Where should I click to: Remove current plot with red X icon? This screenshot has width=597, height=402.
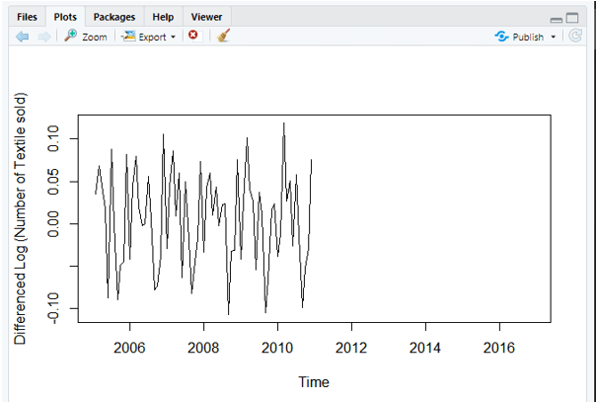coord(193,35)
